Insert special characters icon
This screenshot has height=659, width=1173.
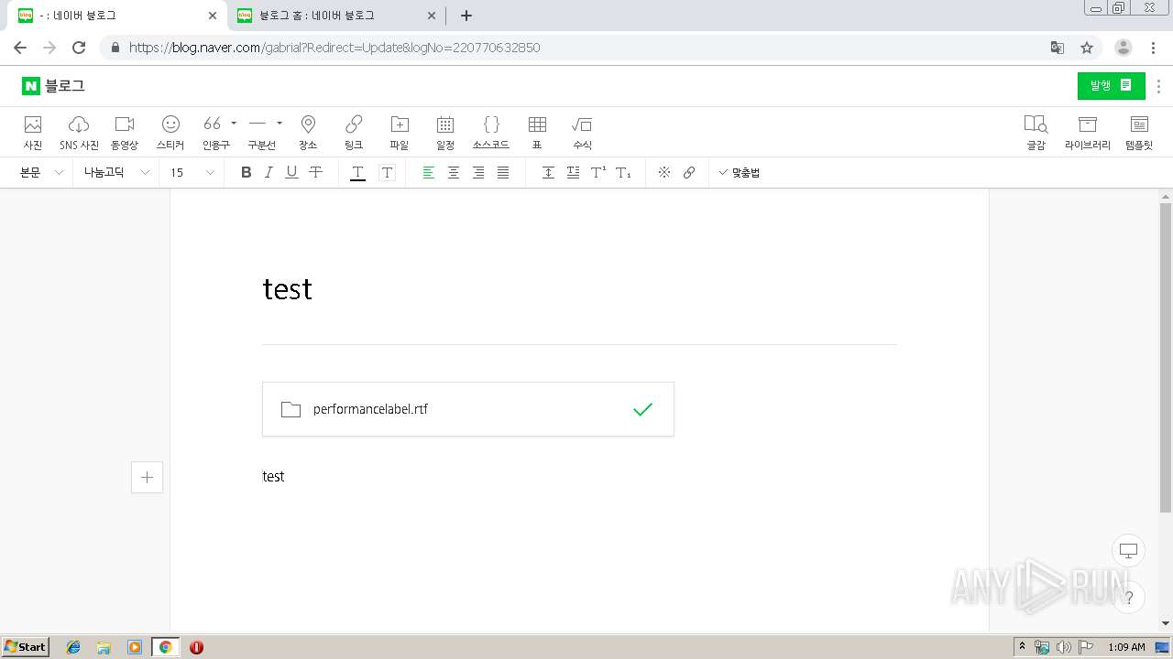click(x=664, y=173)
